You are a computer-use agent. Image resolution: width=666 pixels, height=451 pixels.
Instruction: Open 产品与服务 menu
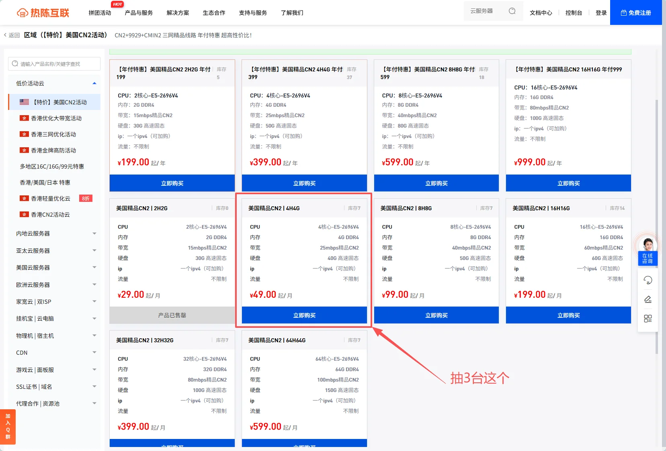139,13
